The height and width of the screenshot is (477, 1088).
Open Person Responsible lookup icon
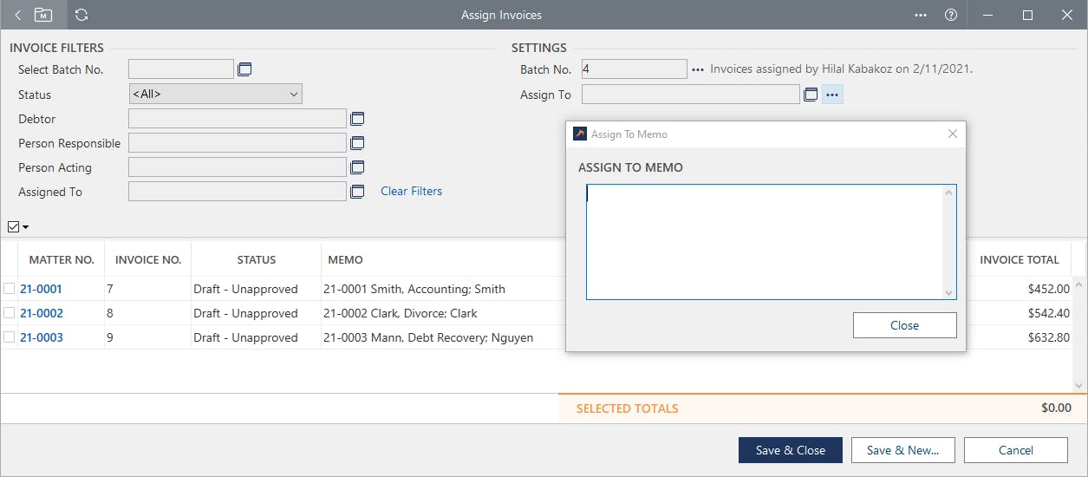[x=357, y=143]
